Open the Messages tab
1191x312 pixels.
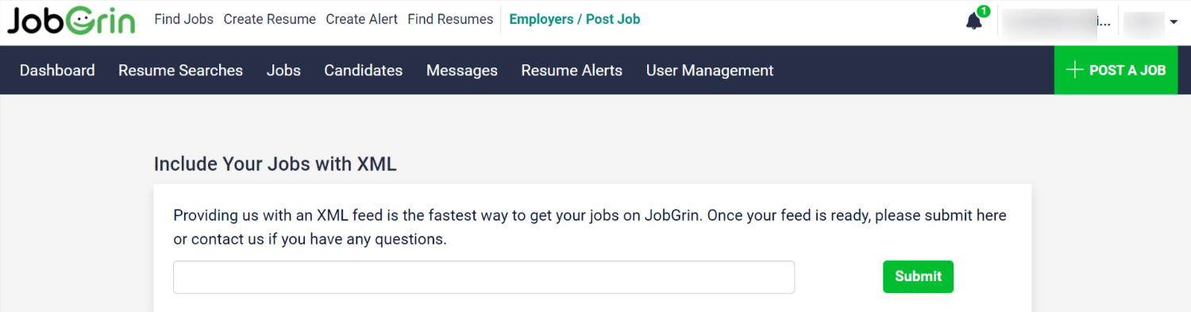click(x=462, y=71)
